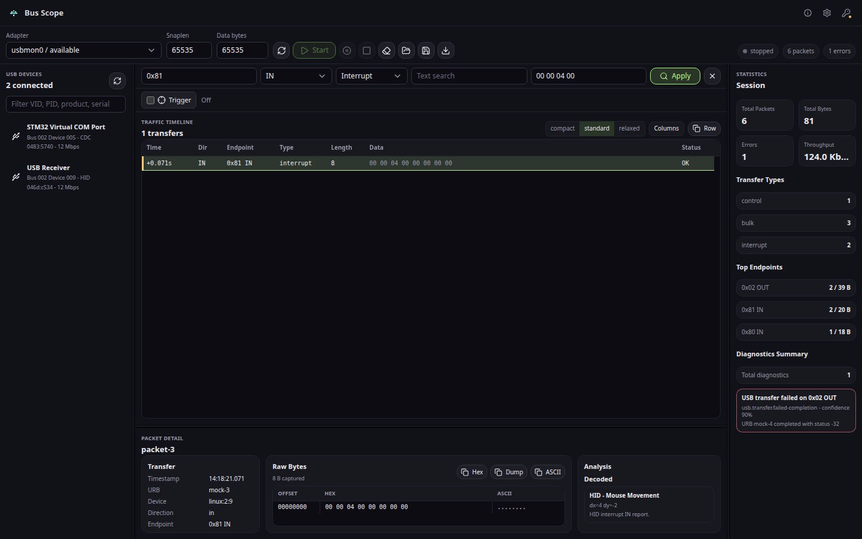The width and height of the screenshot is (862, 539).
Task: Click the stop capture square icon
Action: pyautogui.click(x=367, y=50)
